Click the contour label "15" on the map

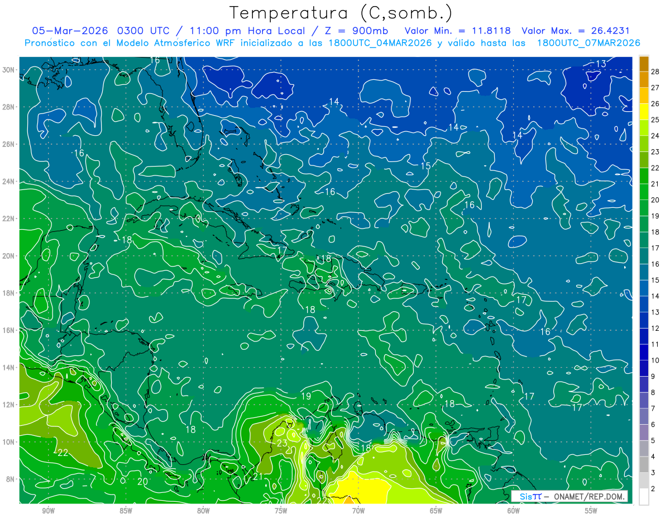pyautogui.click(x=425, y=166)
